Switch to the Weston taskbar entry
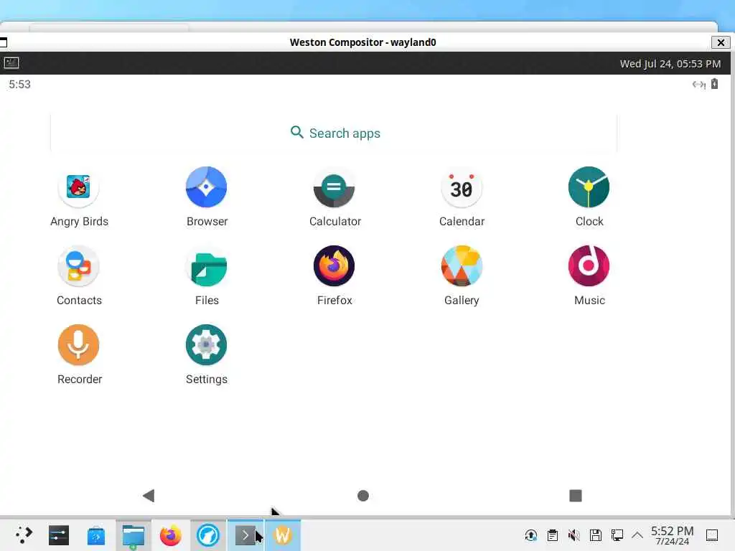The image size is (735, 551). [x=283, y=535]
